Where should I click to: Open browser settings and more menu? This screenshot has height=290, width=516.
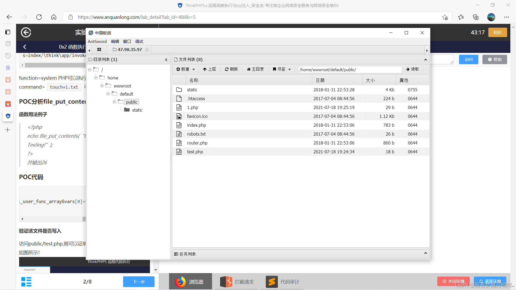coord(507,17)
